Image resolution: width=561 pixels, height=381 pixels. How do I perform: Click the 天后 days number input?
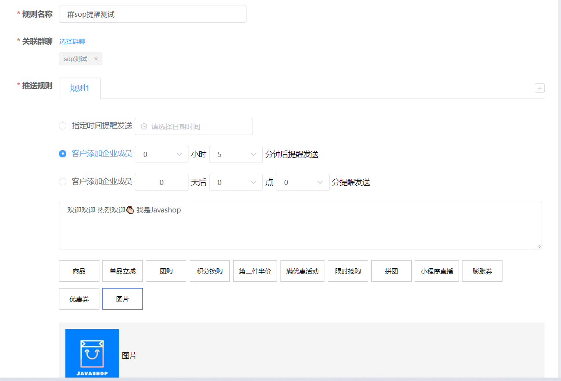coord(161,182)
